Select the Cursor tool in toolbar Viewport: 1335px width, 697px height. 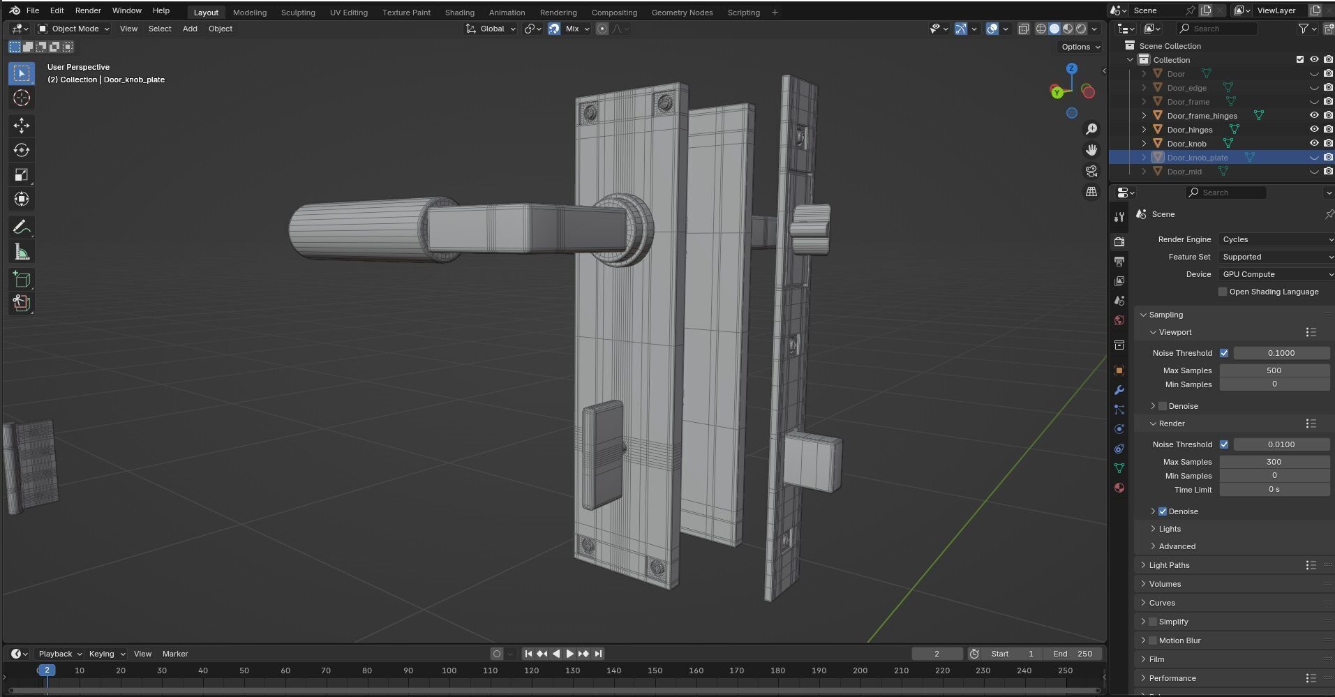coord(22,98)
